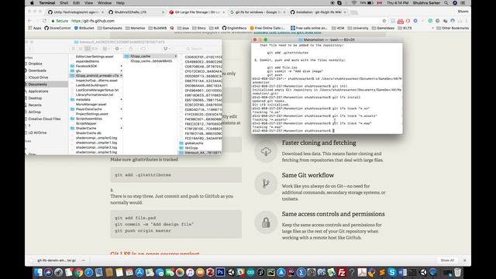
Task: Open options for downloaded git-lfs file
Action: [84, 260]
